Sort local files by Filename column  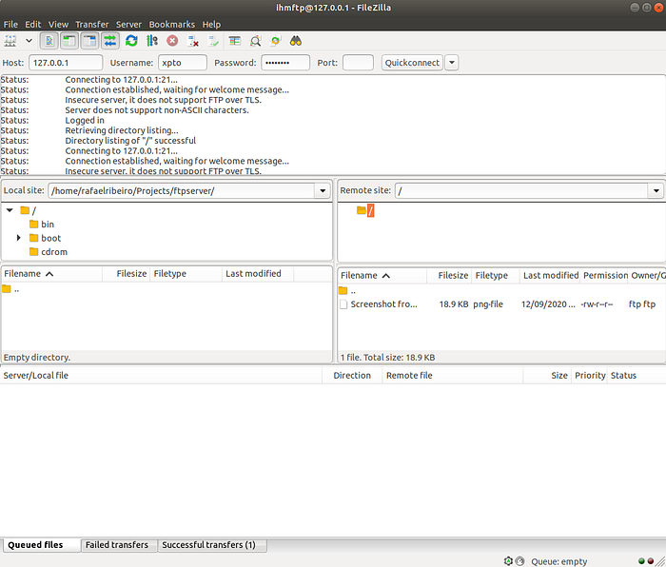[51, 274]
